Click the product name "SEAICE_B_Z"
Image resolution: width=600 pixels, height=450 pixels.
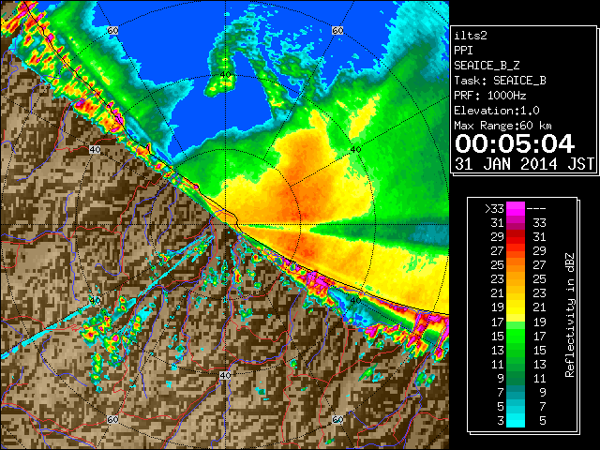pyautogui.click(x=487, y=66)
